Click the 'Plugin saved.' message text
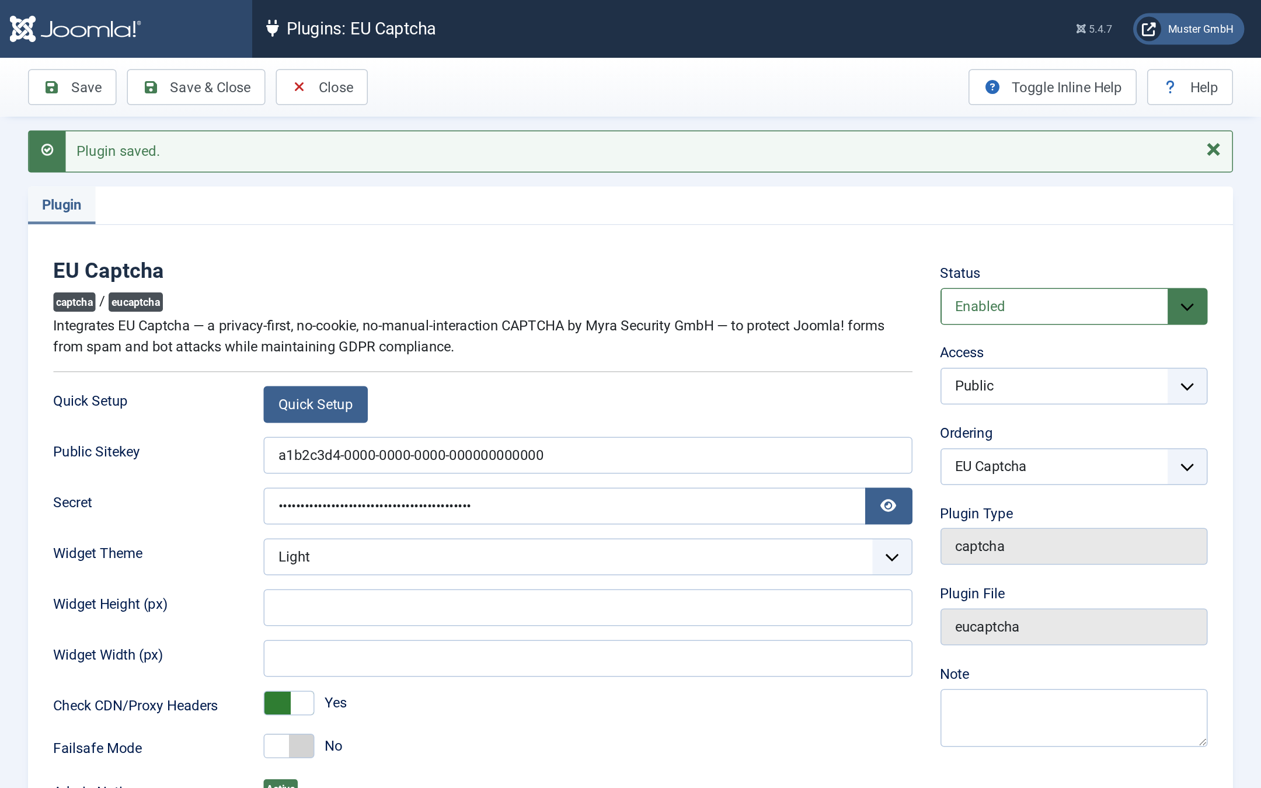Image resolution: width=1261 pixels, height=788 pixels. click(118, 151)
